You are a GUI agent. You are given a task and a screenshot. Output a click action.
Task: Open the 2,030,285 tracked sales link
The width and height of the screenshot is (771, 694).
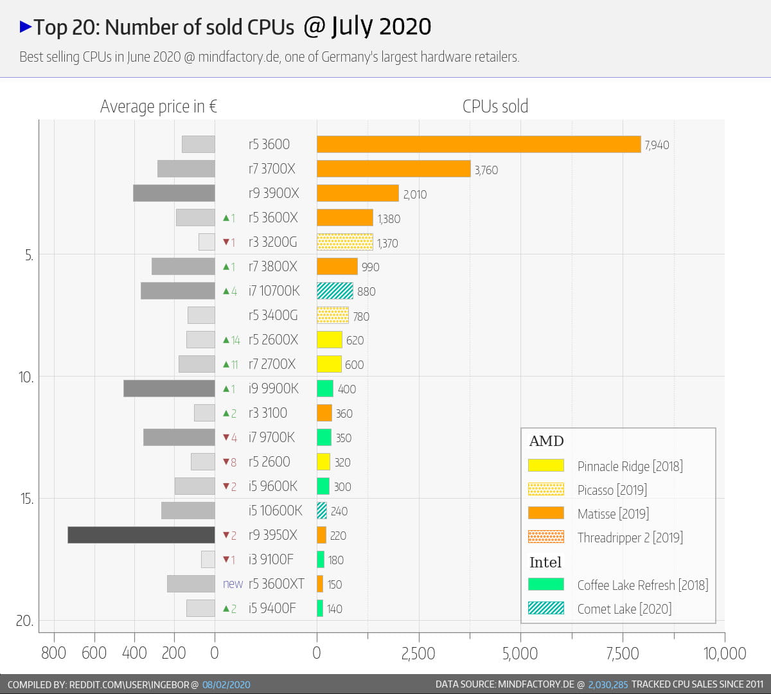pos(607,684)
